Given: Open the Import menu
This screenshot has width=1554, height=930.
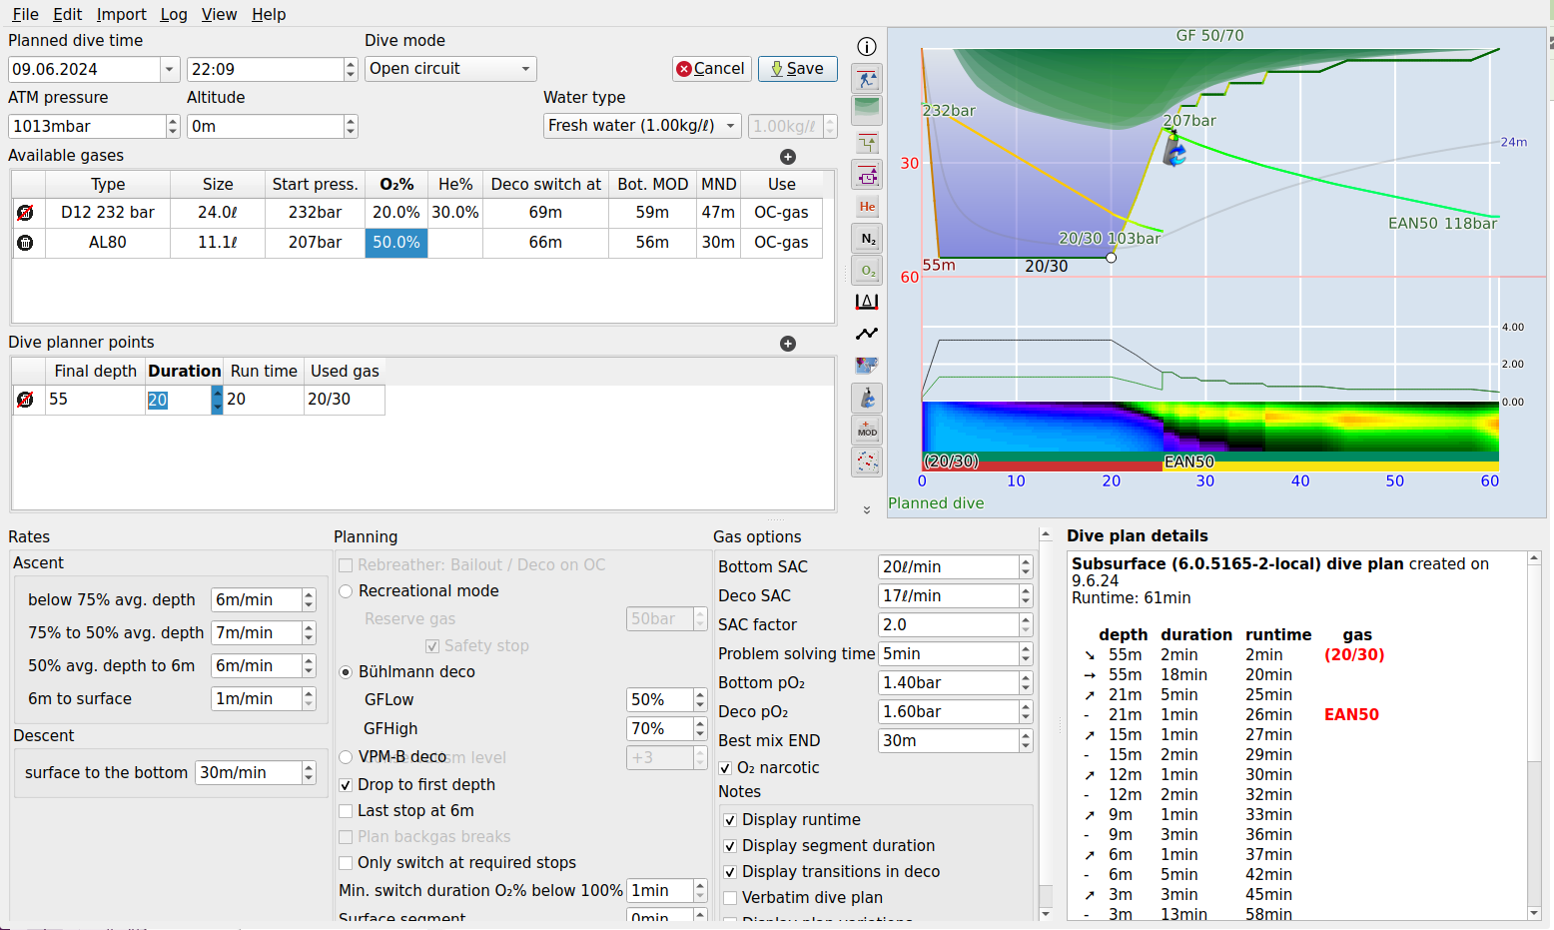Looking at the screenshot, I should click(121, 14).
